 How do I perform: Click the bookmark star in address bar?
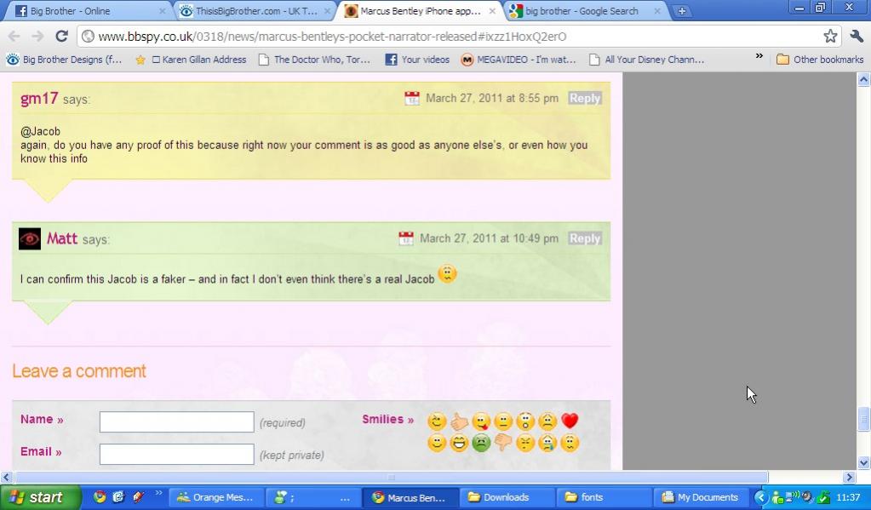tap(830, 36)
